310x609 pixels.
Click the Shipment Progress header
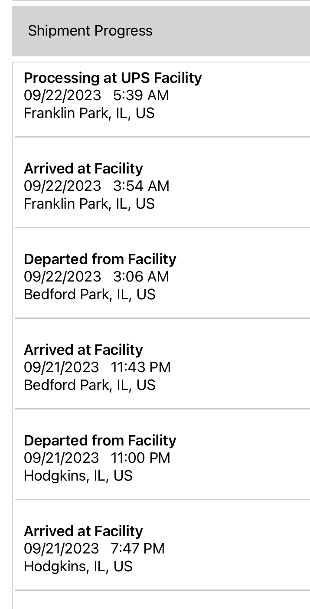click(x=90, y=31)
